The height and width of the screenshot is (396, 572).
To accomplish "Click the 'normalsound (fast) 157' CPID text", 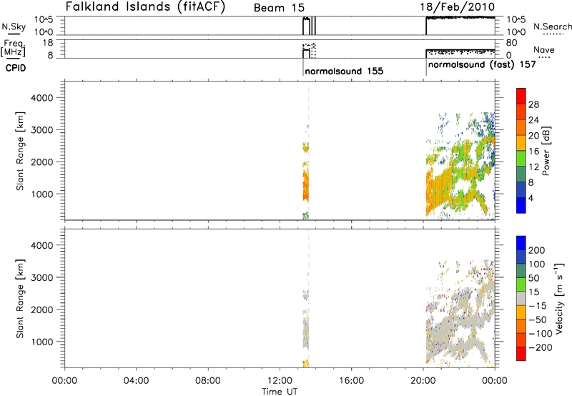I will pos(481,64).
